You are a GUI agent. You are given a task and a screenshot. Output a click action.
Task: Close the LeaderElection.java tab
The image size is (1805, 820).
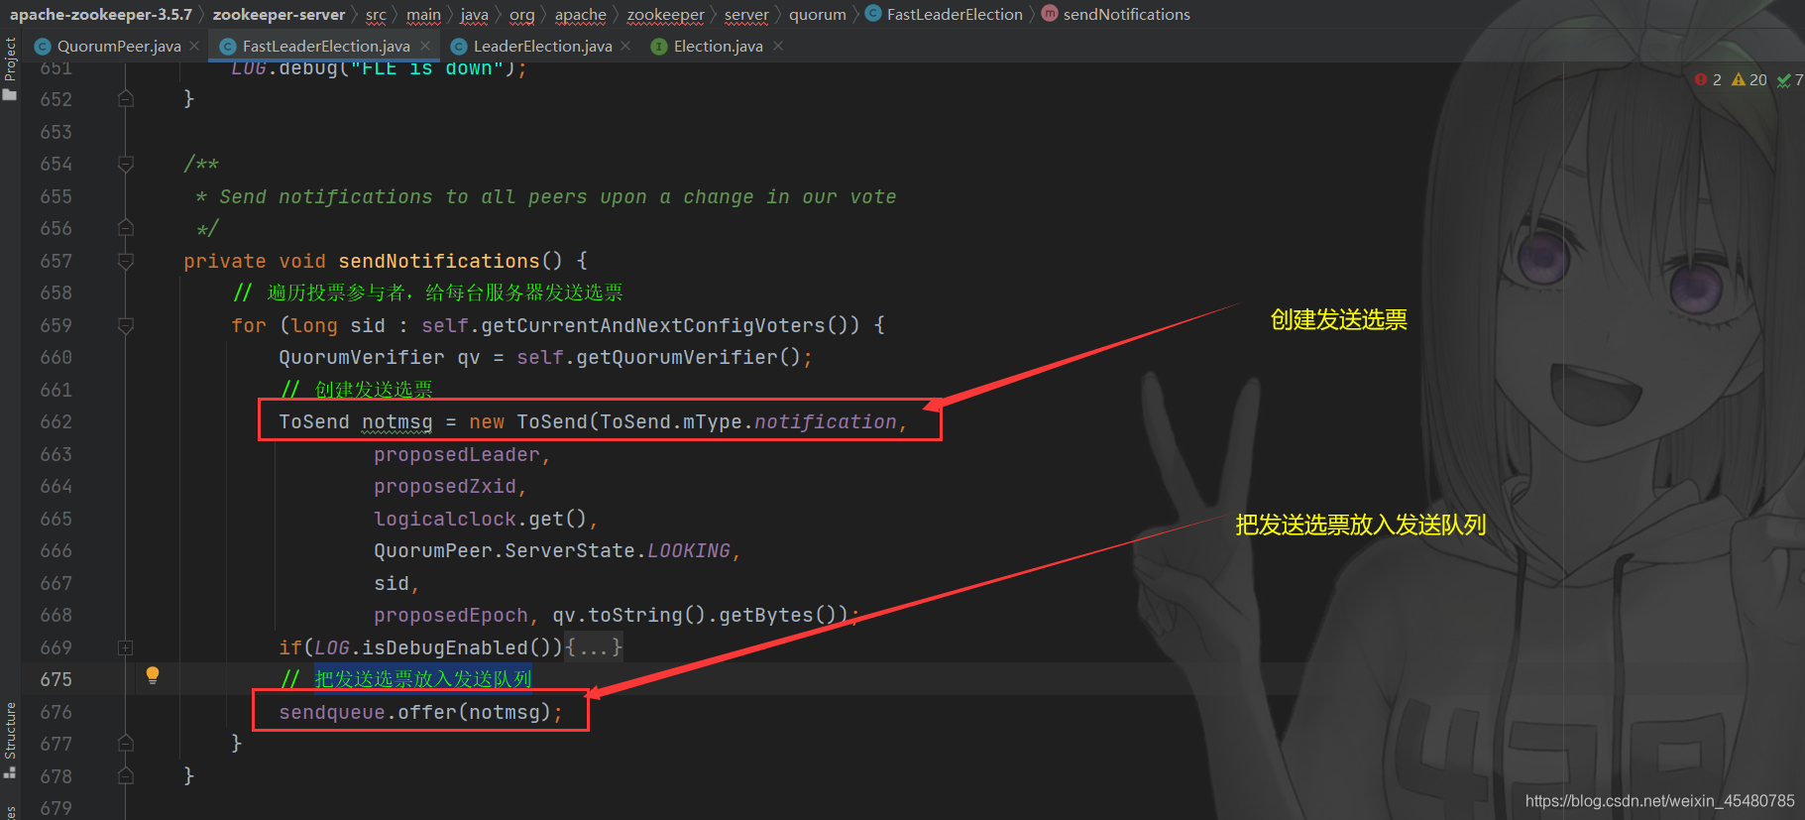[625, 46]
